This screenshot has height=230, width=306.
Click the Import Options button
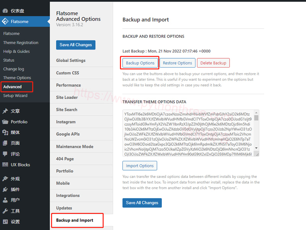click(x=140, y=166)
